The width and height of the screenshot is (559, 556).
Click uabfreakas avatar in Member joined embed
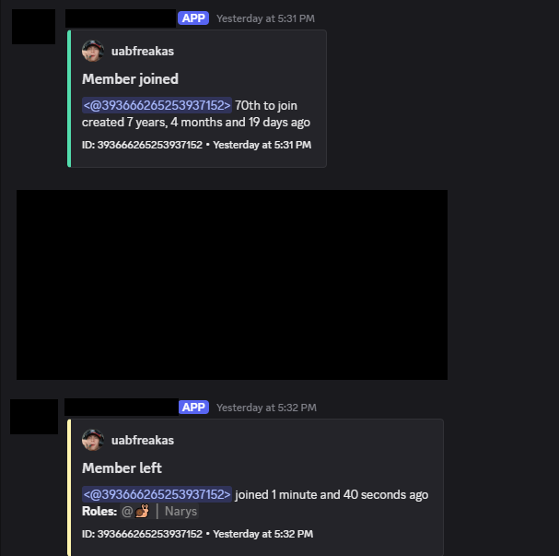pos(93,51)
